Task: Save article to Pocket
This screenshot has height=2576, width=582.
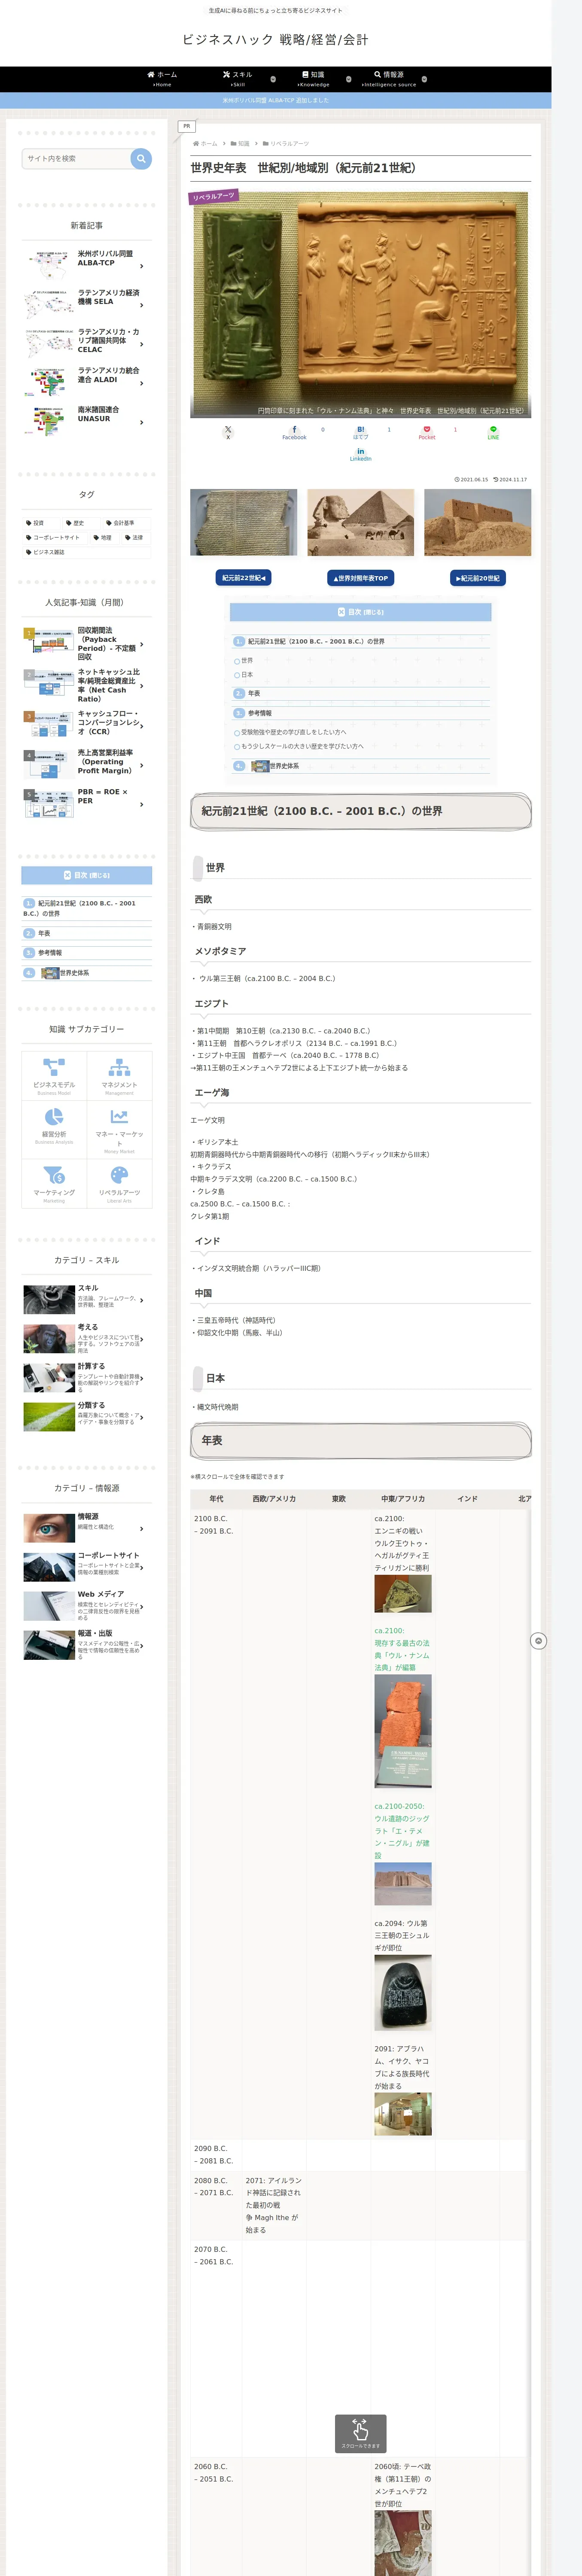Action: point(427,432)
